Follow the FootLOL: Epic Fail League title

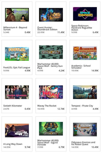coord(17,68)
